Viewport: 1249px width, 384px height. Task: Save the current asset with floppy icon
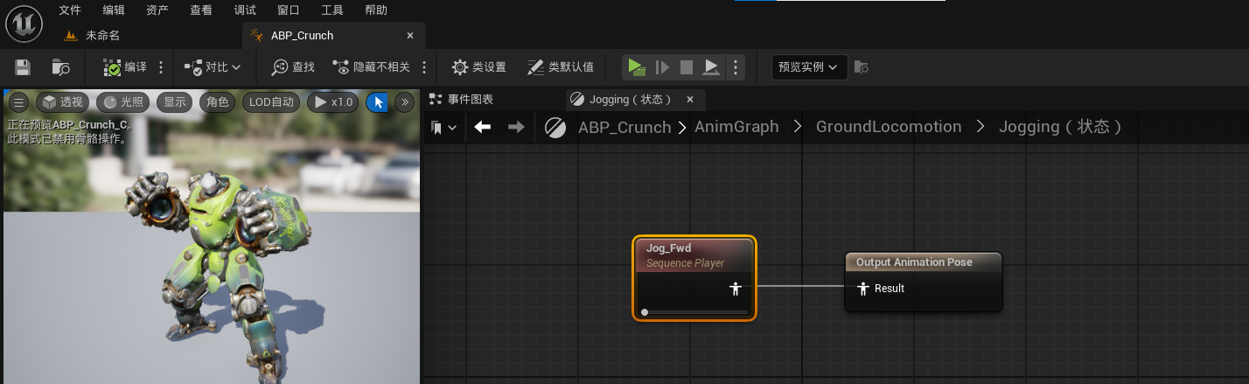click(x=23, y=67)
